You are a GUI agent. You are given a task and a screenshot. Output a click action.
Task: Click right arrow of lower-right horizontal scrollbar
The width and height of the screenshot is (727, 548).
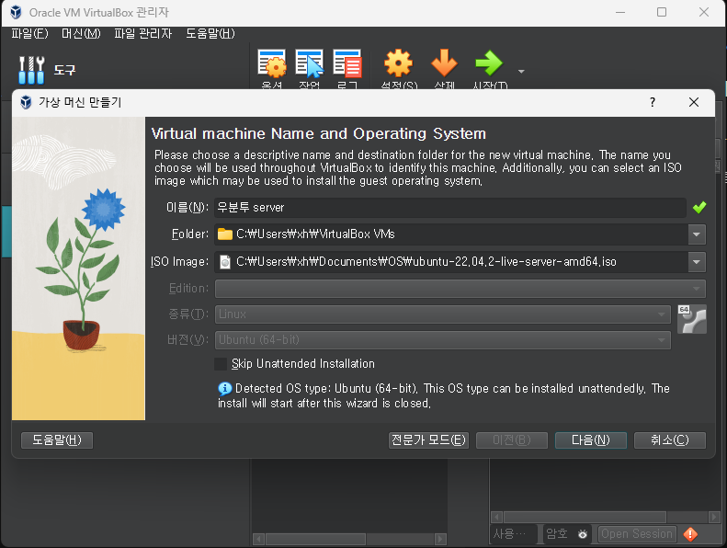click(714, 517)
